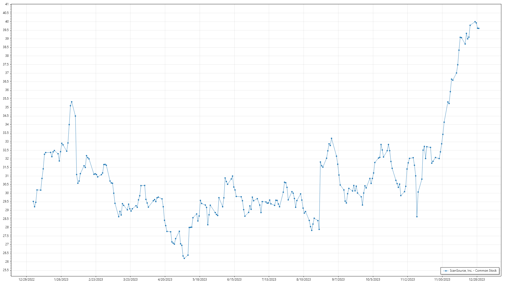Viewport: 505px width, 284px height.
Task: Click the 11/2/2023 x-axis date label
Action: click(x=407, y=280)
